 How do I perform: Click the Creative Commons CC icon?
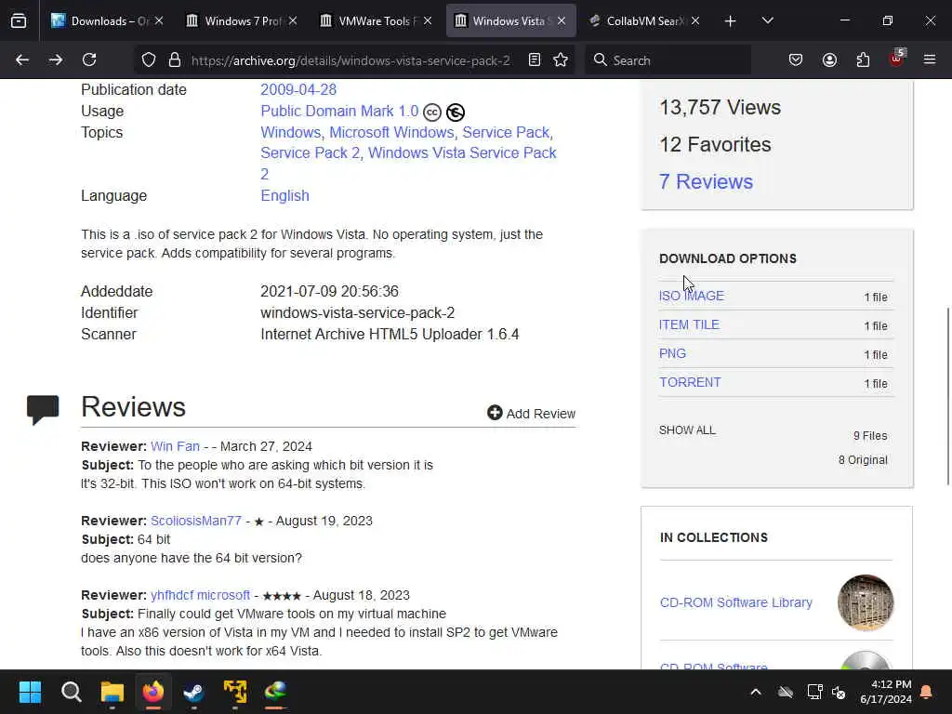(x=431, y=112)
